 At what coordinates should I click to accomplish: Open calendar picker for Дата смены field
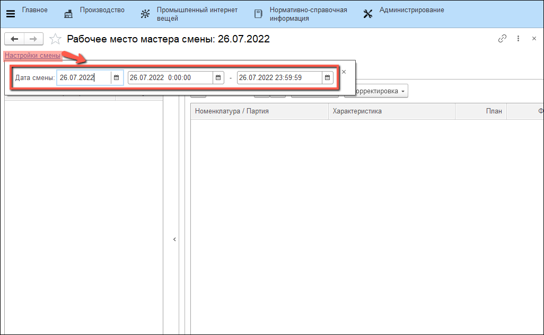[x=116, y=77]
